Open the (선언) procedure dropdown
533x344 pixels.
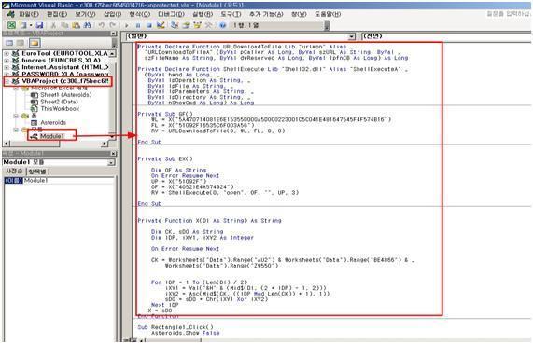(446, 36)
